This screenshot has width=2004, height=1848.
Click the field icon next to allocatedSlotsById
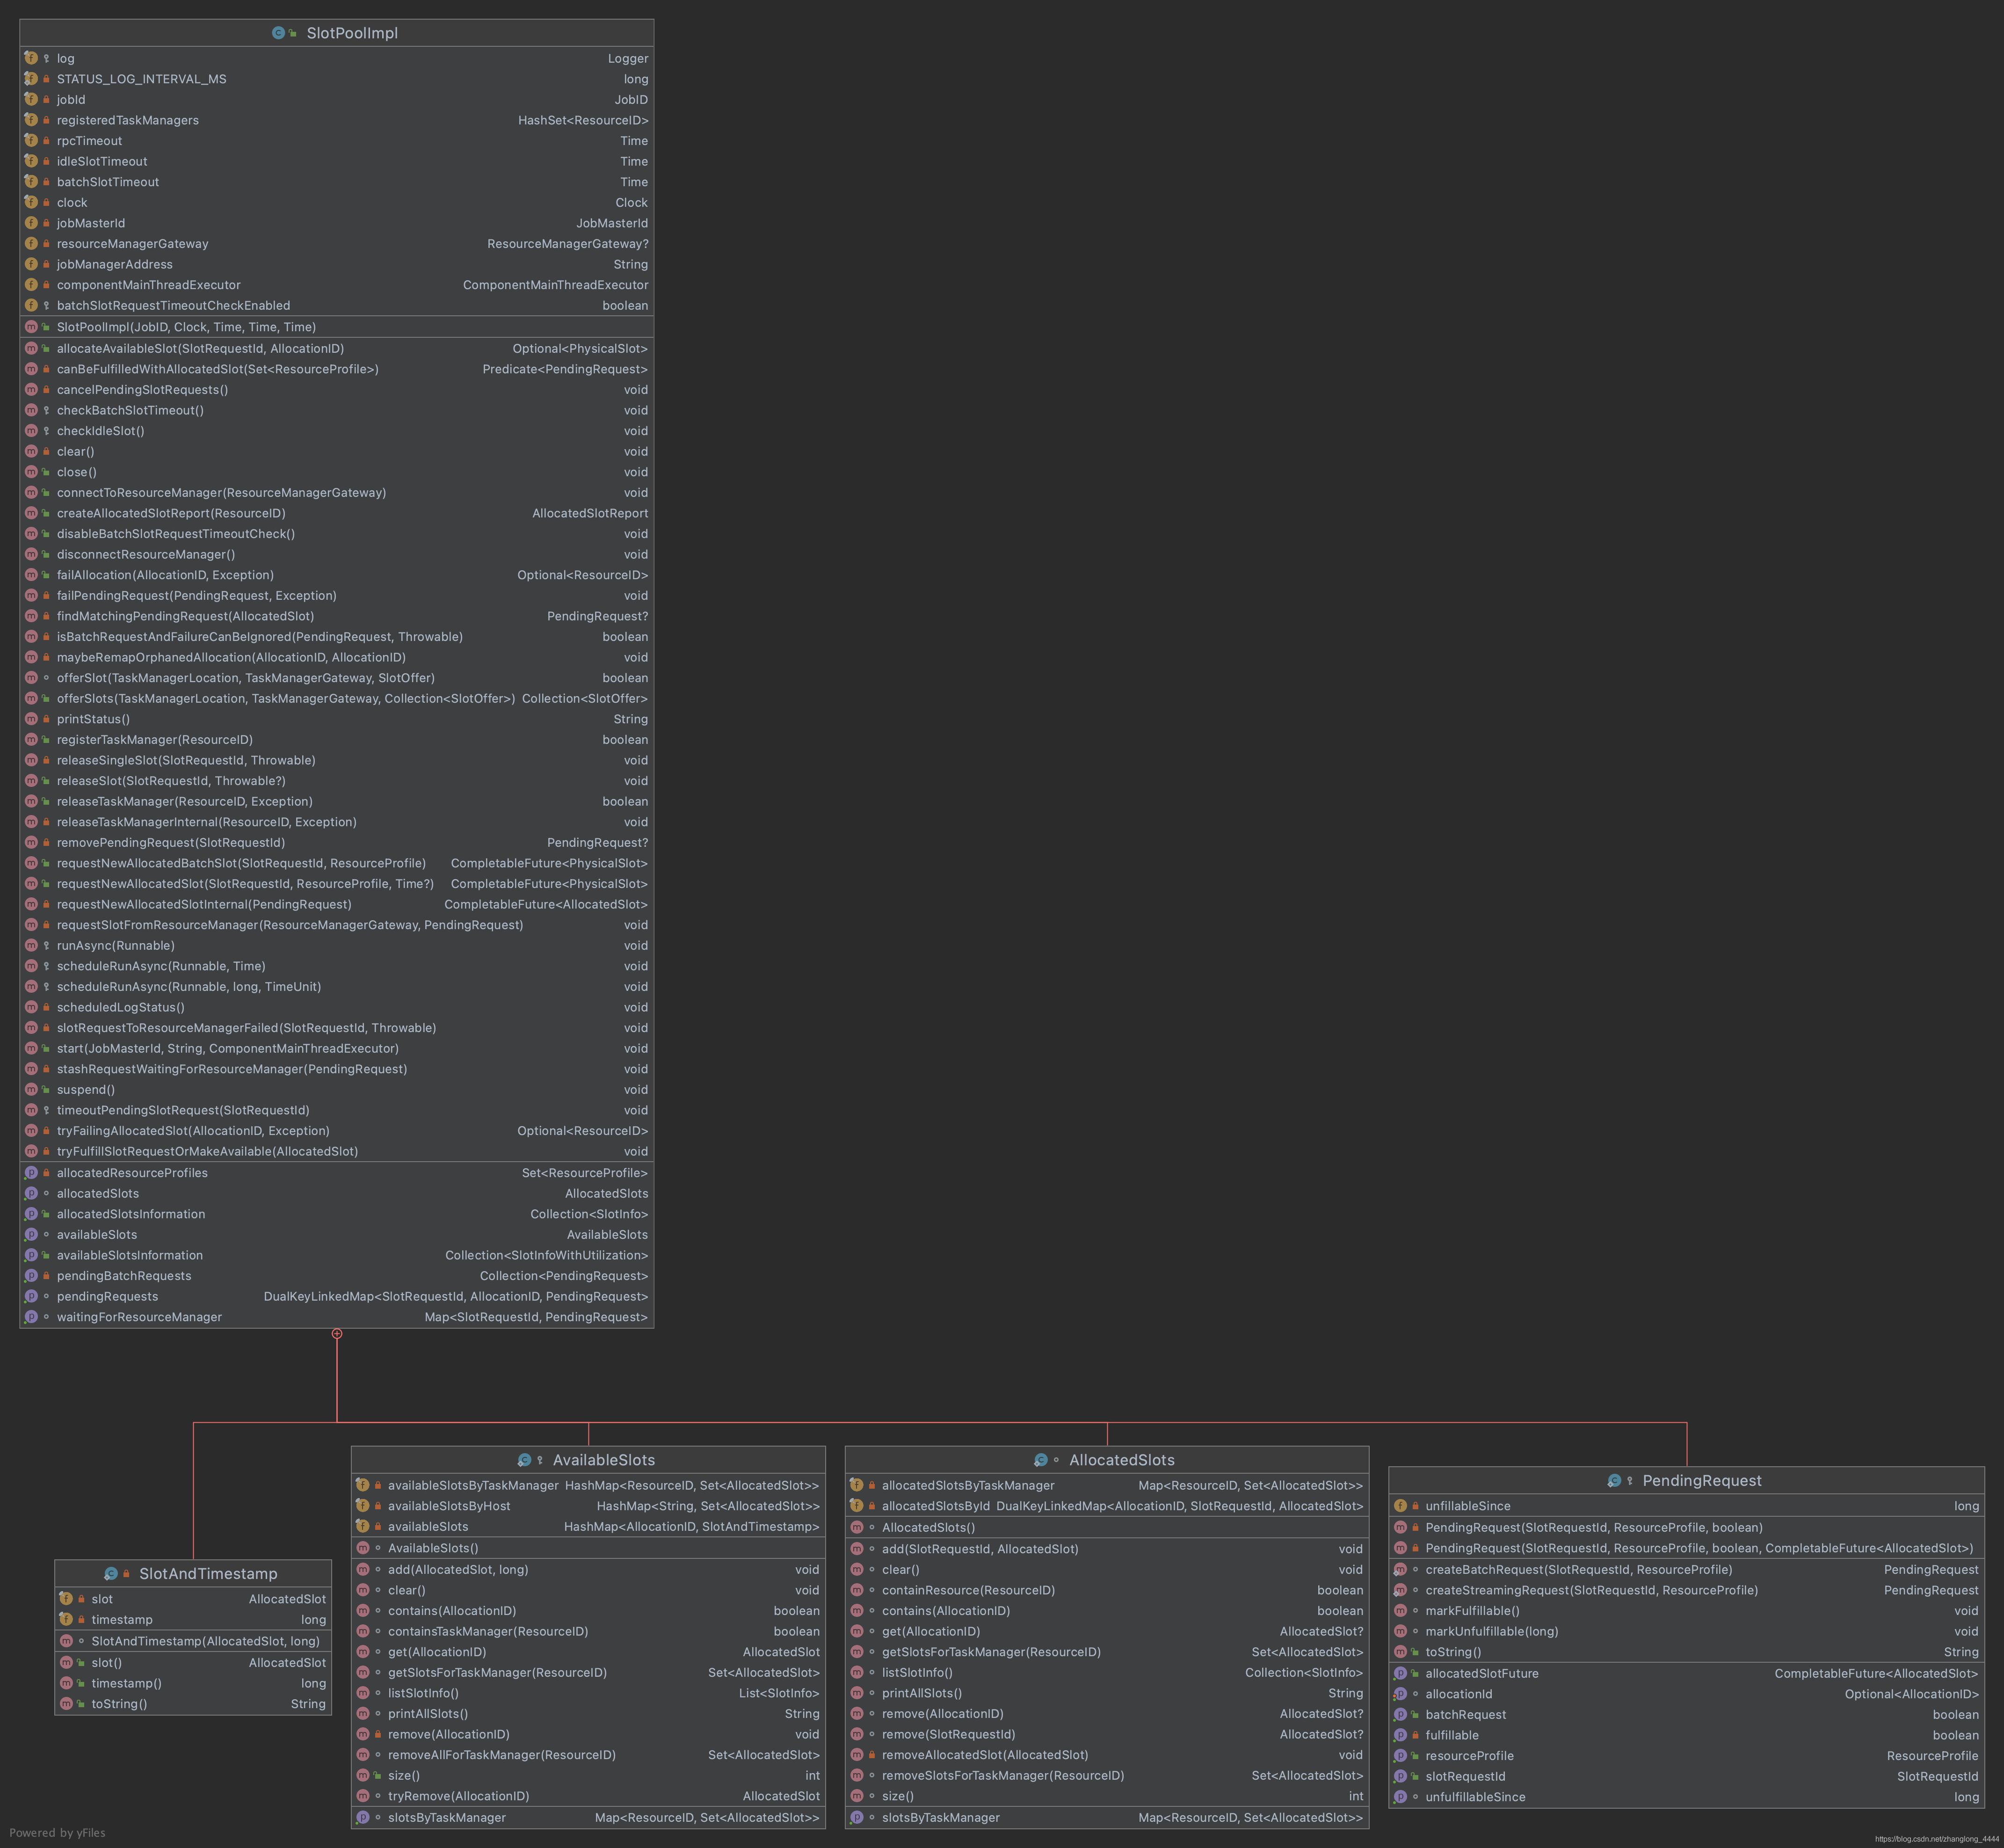[x=856, y=1506]
